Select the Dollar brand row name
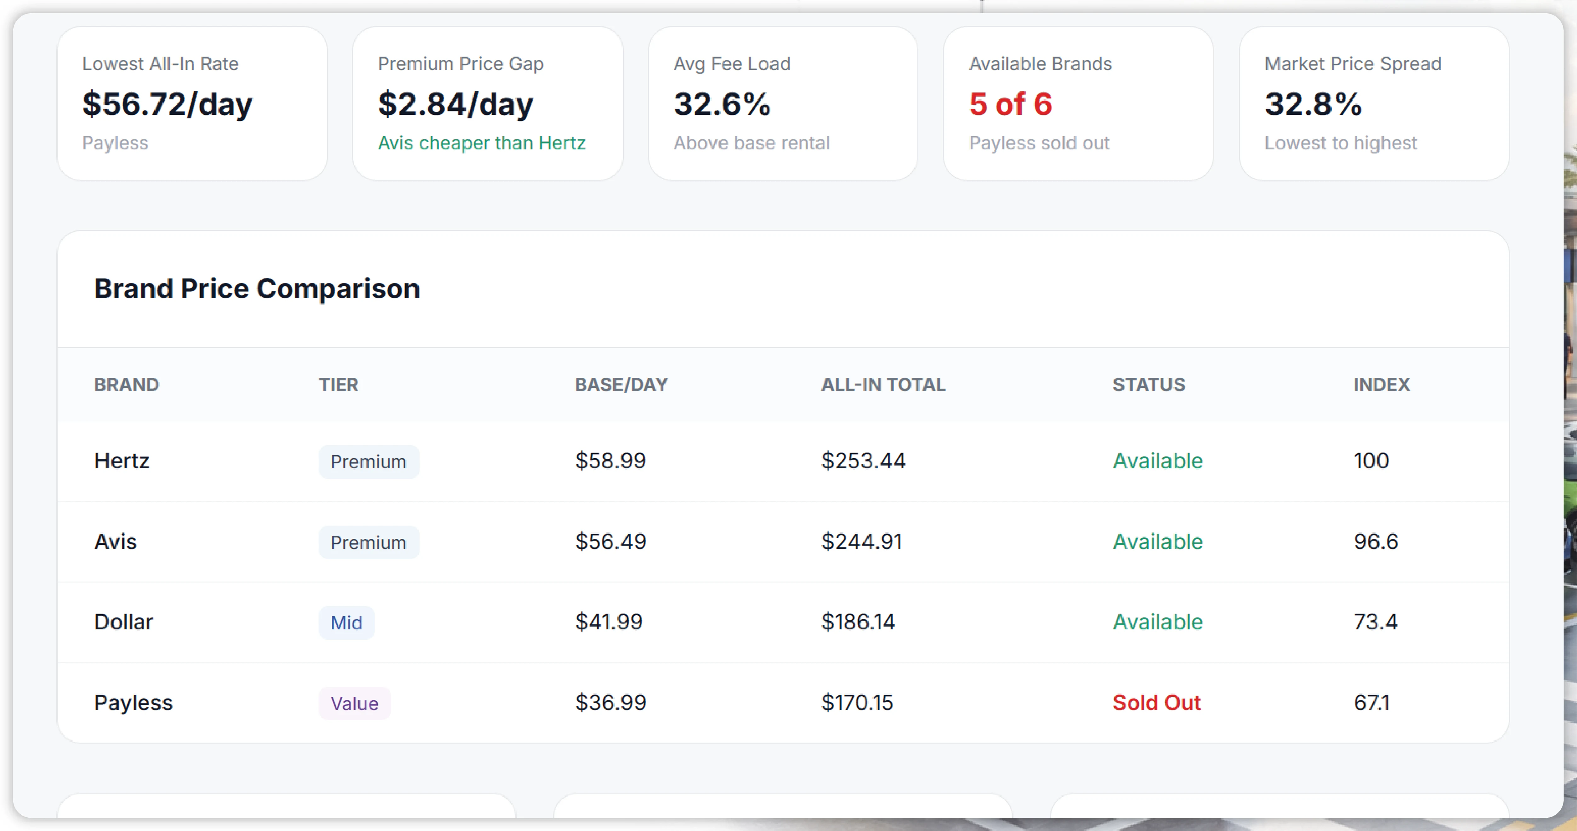The width and height of the screenshot is (1577, 831). 124,622
